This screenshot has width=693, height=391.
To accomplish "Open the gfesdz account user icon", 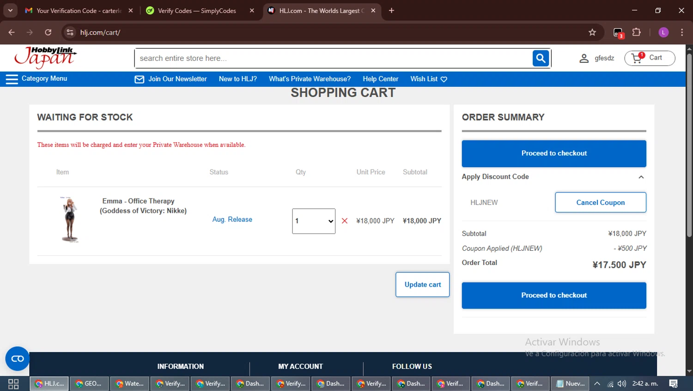I will [x=584, y=58].
